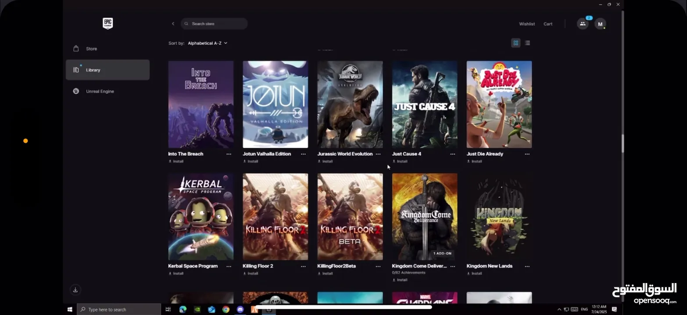
Task: Click the taskbar clock showing 12:12 AM
Action: click(598, 309)
